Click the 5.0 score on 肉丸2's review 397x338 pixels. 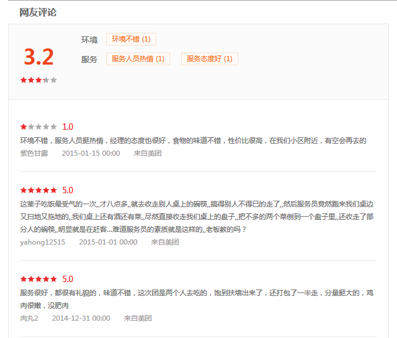click(x=68, y=279)
